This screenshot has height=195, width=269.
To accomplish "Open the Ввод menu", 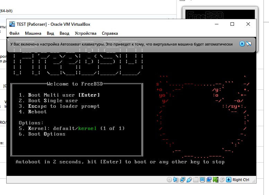I will point(64,33).
